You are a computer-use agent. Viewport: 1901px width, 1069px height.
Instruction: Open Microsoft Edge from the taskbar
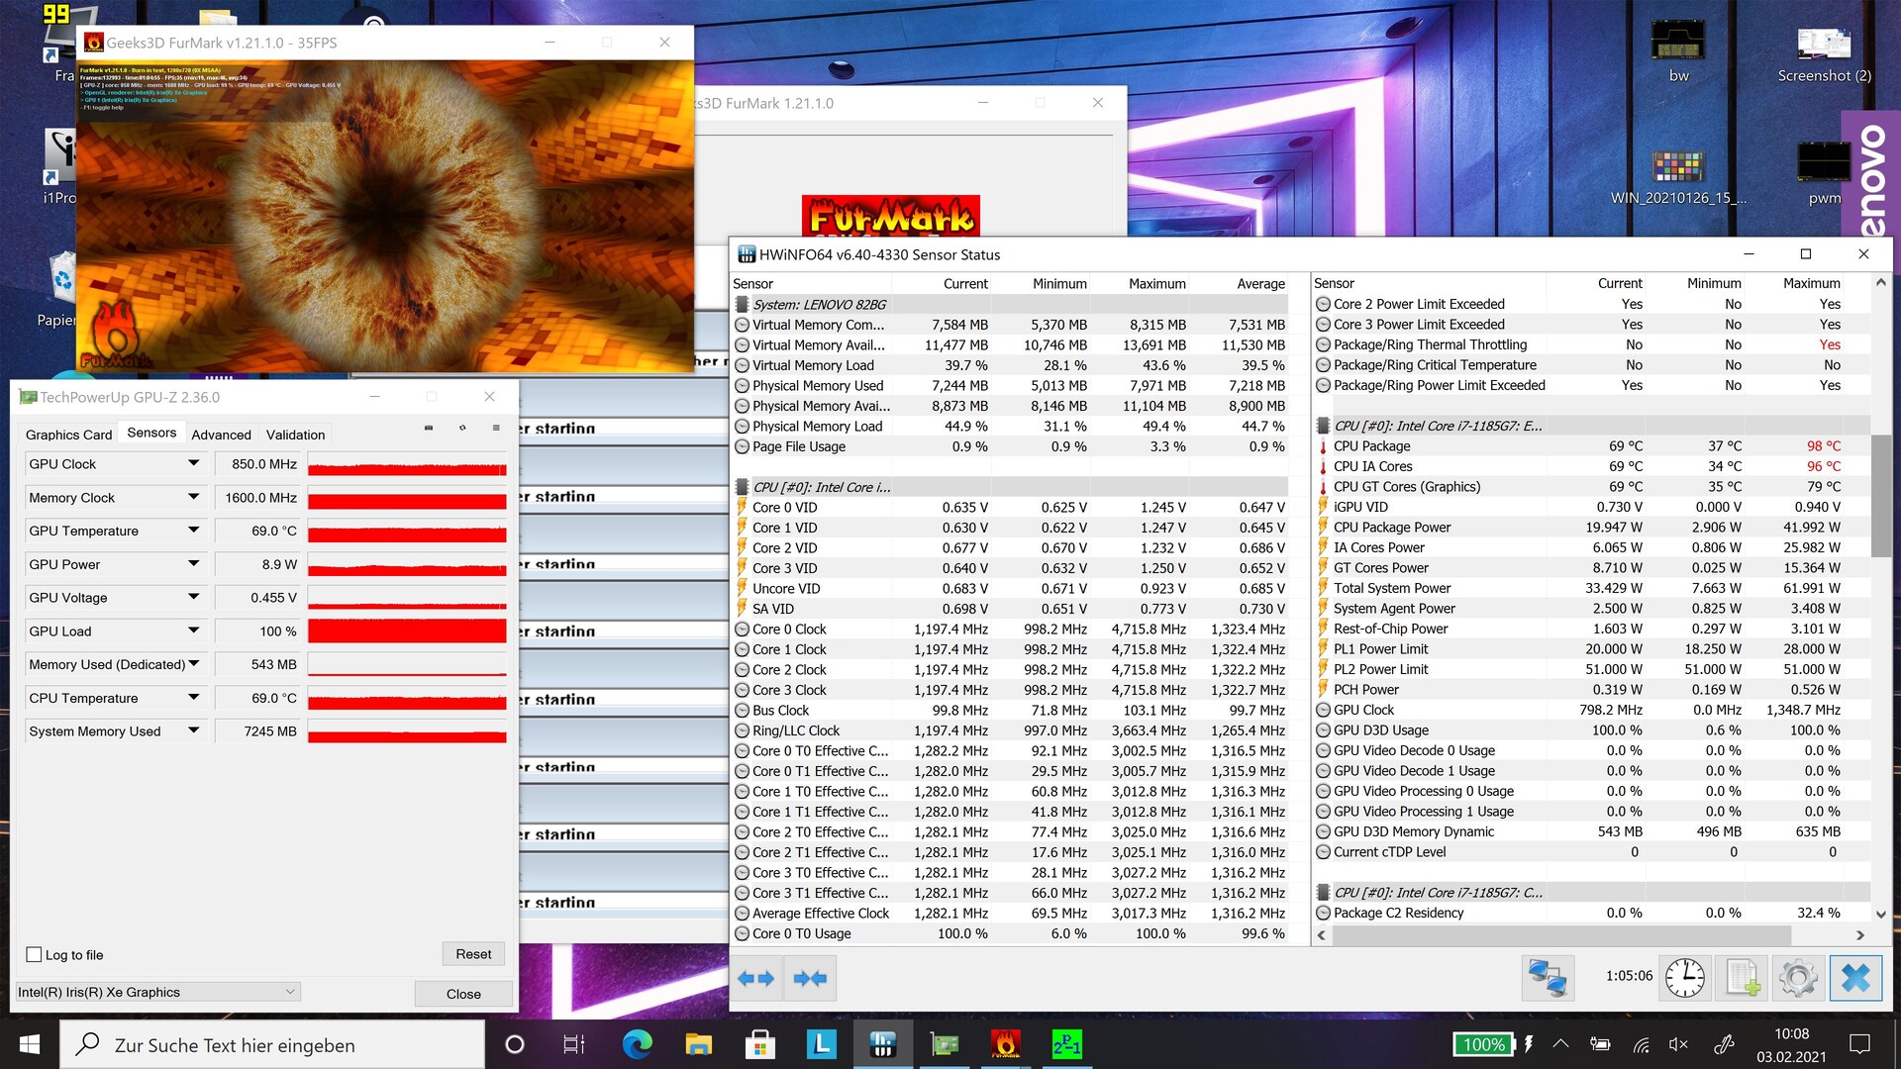coord(637,1044)
